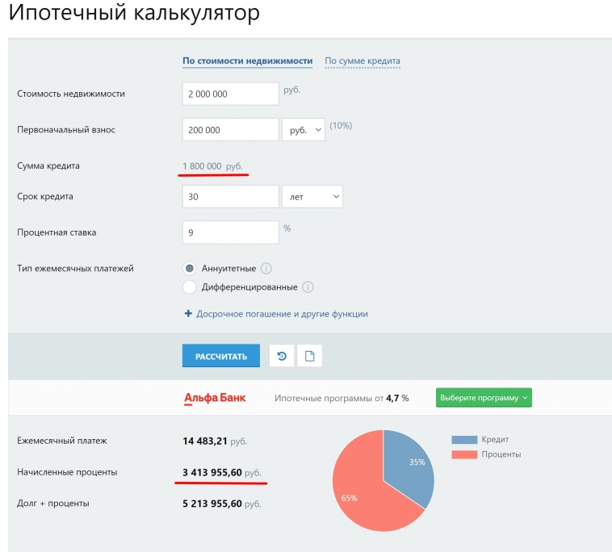Screen dimensions: 612x552
Task: Click the Срок кредита input field
Action: (x=230, y=196)
